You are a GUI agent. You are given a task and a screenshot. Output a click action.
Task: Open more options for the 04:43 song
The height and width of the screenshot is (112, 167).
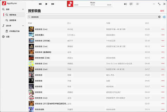(163, 92)
